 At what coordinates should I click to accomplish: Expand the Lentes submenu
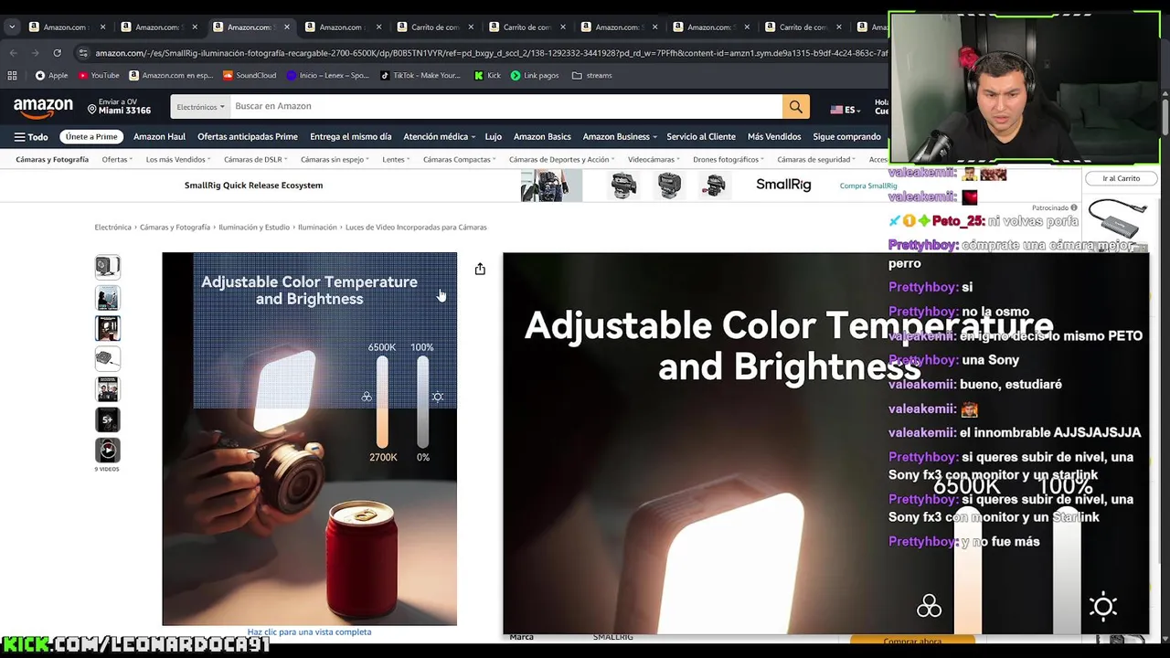tap(397, 159)
